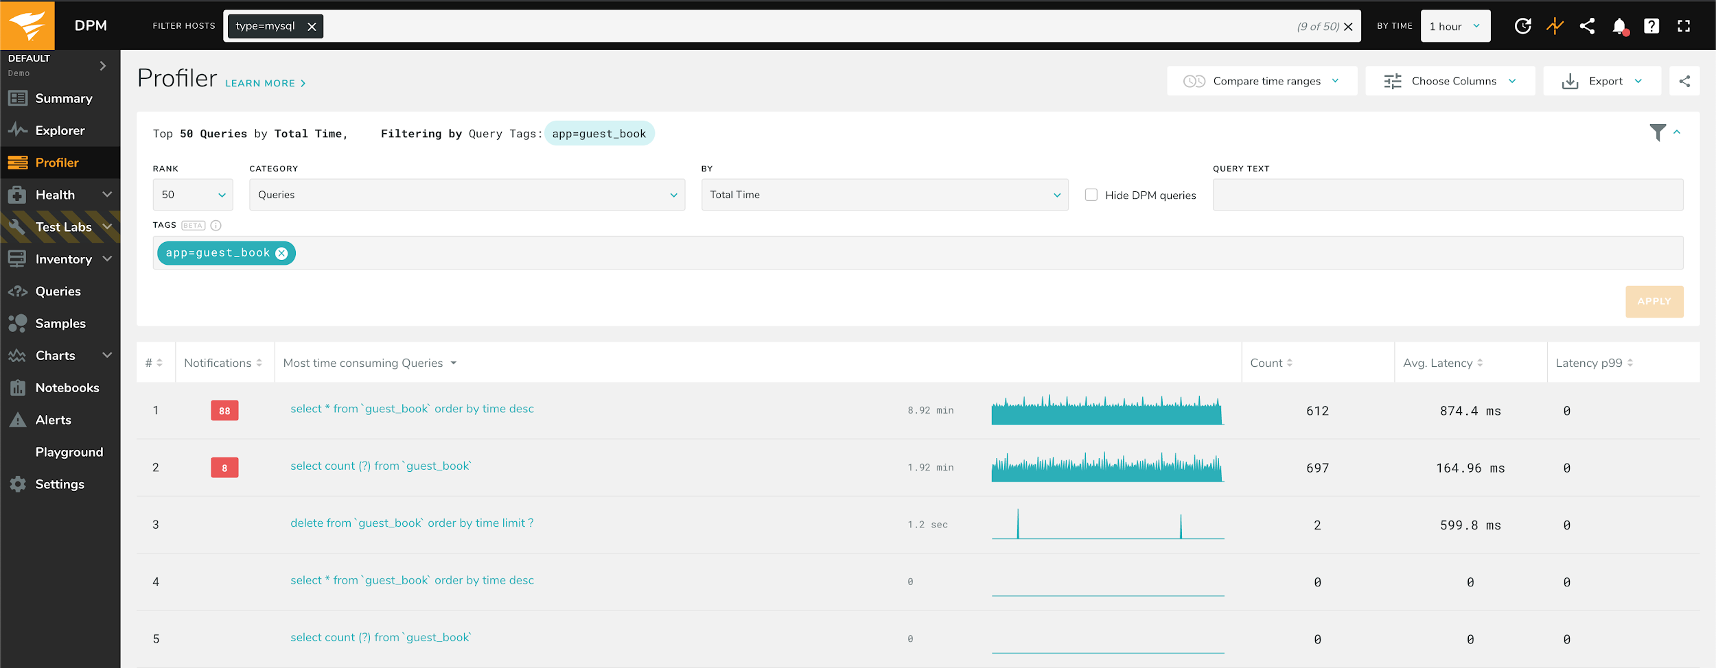
Task: Open Most time consuming Queries column dropdown
Action: (x=453, y=363)
